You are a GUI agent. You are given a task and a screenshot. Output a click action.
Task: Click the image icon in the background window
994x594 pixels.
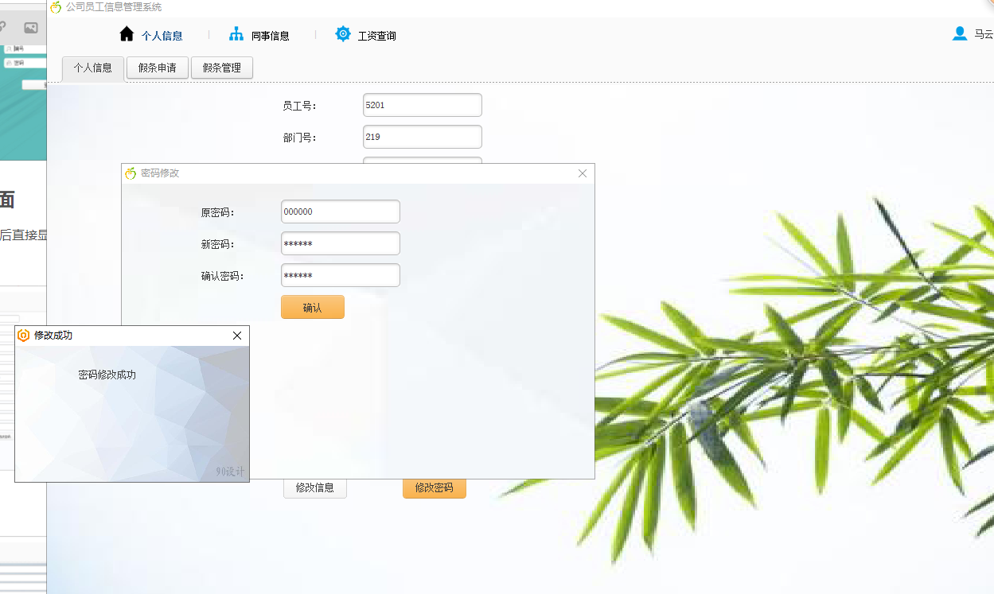click(30, 28)
